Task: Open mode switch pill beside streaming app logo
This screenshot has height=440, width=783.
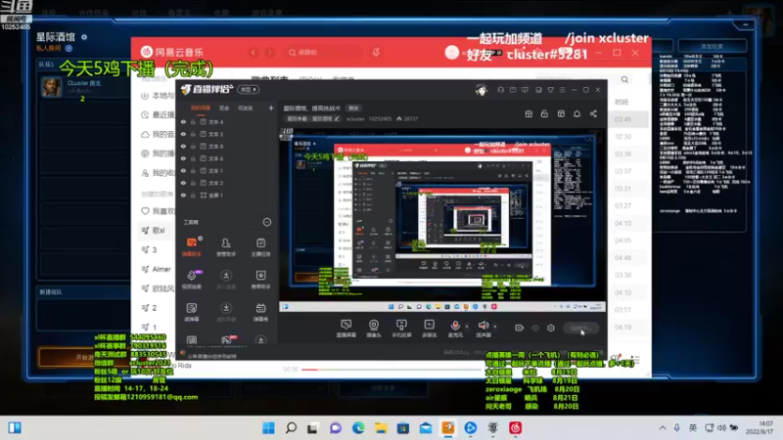Action: point(249,89)
